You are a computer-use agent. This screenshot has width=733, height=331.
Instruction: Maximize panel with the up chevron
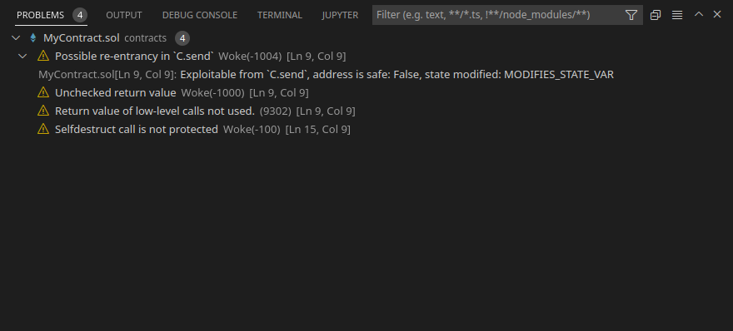(x=698, y=14)
